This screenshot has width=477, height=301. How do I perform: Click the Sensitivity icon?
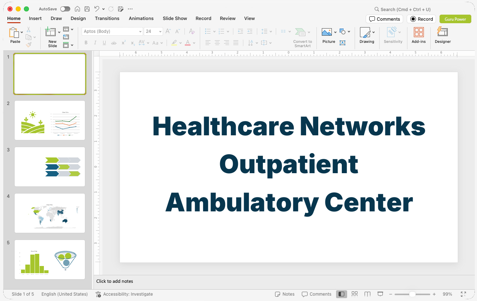coord(392,32)
